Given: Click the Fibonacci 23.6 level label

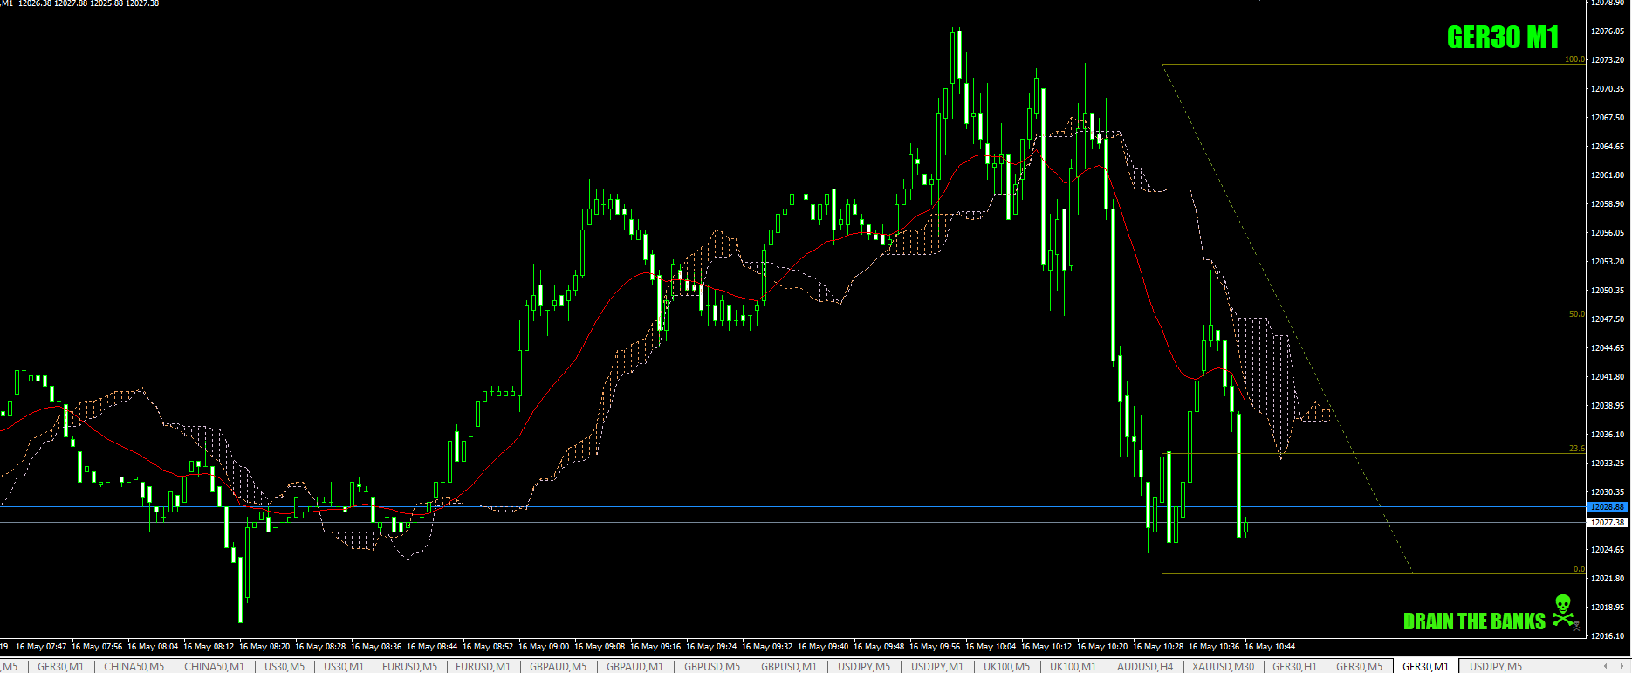Looking at the screenshot, I should [x=1576, y=449].
